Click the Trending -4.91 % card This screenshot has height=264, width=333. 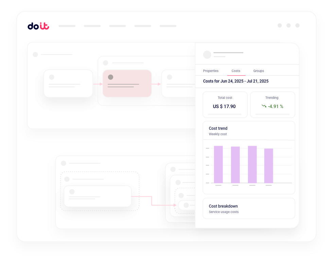pos(272,104)
